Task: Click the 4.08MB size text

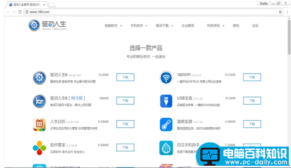Action: [x=230, y=121]
